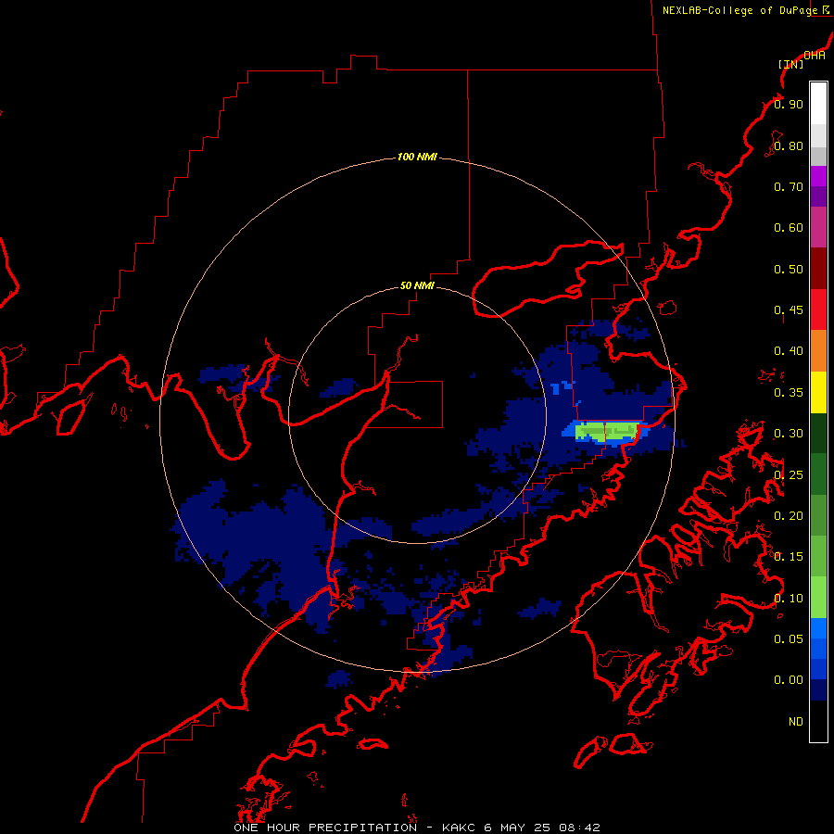Pick the darkest green swatch beside 0.30

[x=818, y=433]
